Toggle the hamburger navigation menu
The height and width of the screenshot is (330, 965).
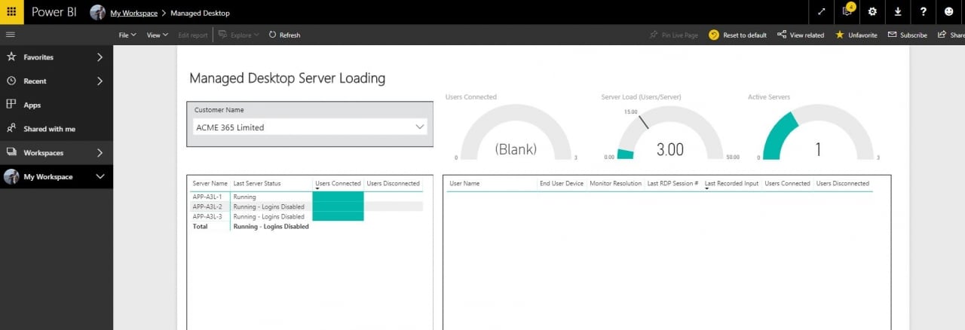(10, 35)
